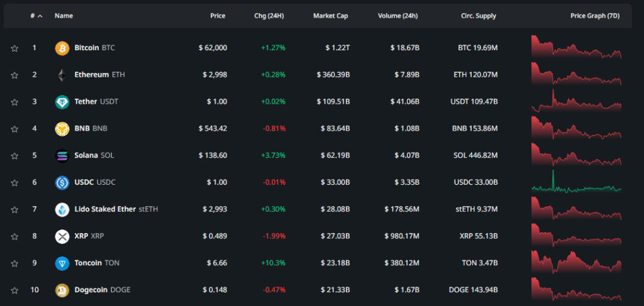Viewport: 644px width, 306px height.
Task: Click the XRP logo icon
Action: pyautogui.click(x=62, y=236)
